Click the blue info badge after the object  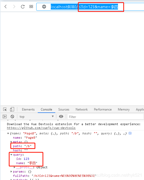130,133
